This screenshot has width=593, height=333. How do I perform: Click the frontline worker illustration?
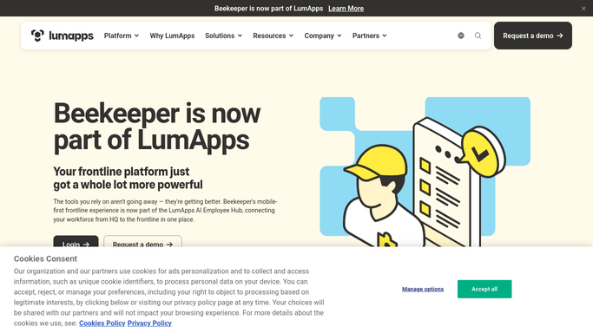pyautogui.click(x=425, y=172)
